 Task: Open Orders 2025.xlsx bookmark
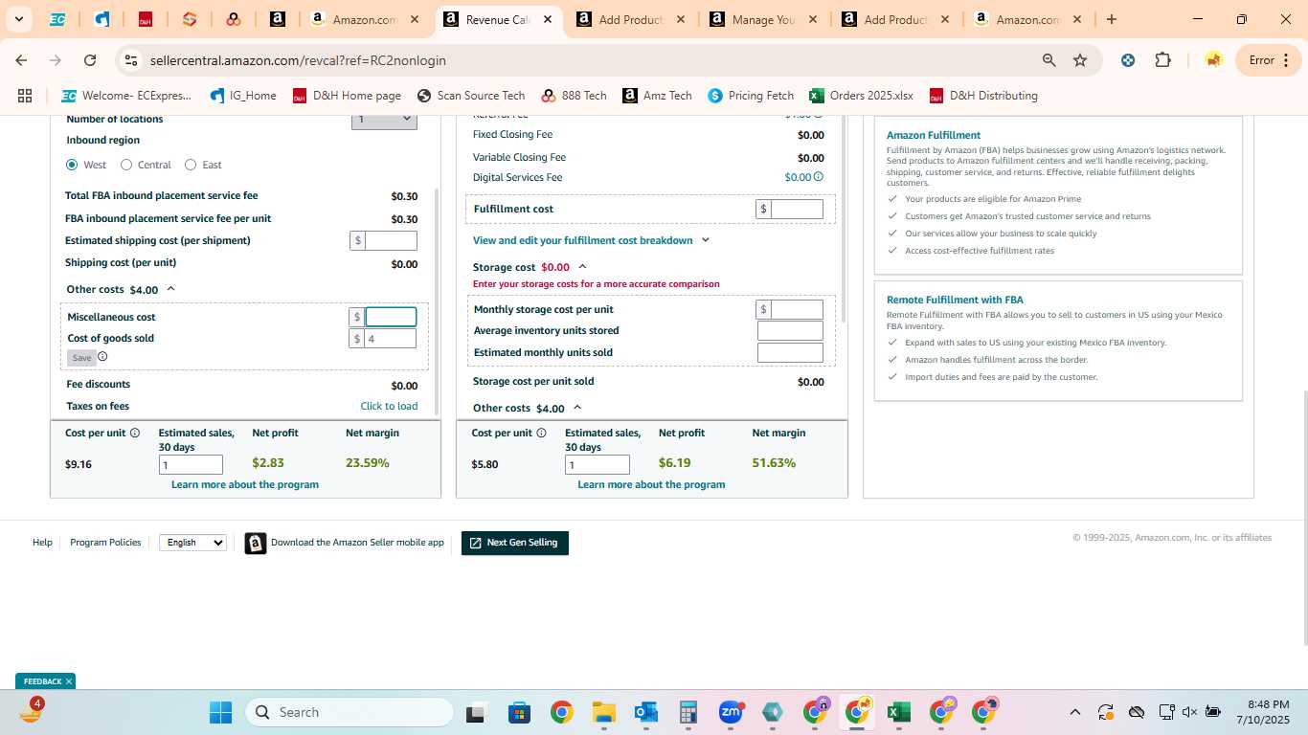(x=861, y=96)
